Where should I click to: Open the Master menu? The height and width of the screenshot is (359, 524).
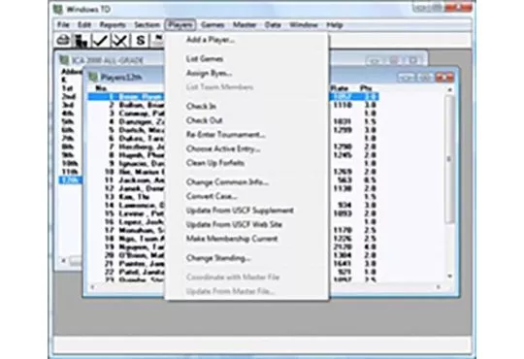pos(245,24)
